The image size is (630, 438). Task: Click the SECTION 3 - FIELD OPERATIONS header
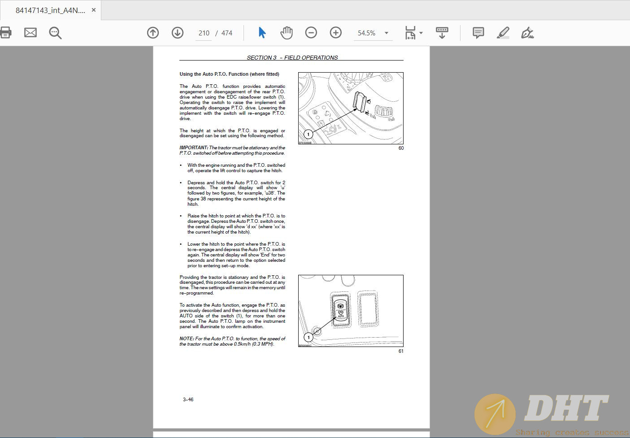coord(292,57)
